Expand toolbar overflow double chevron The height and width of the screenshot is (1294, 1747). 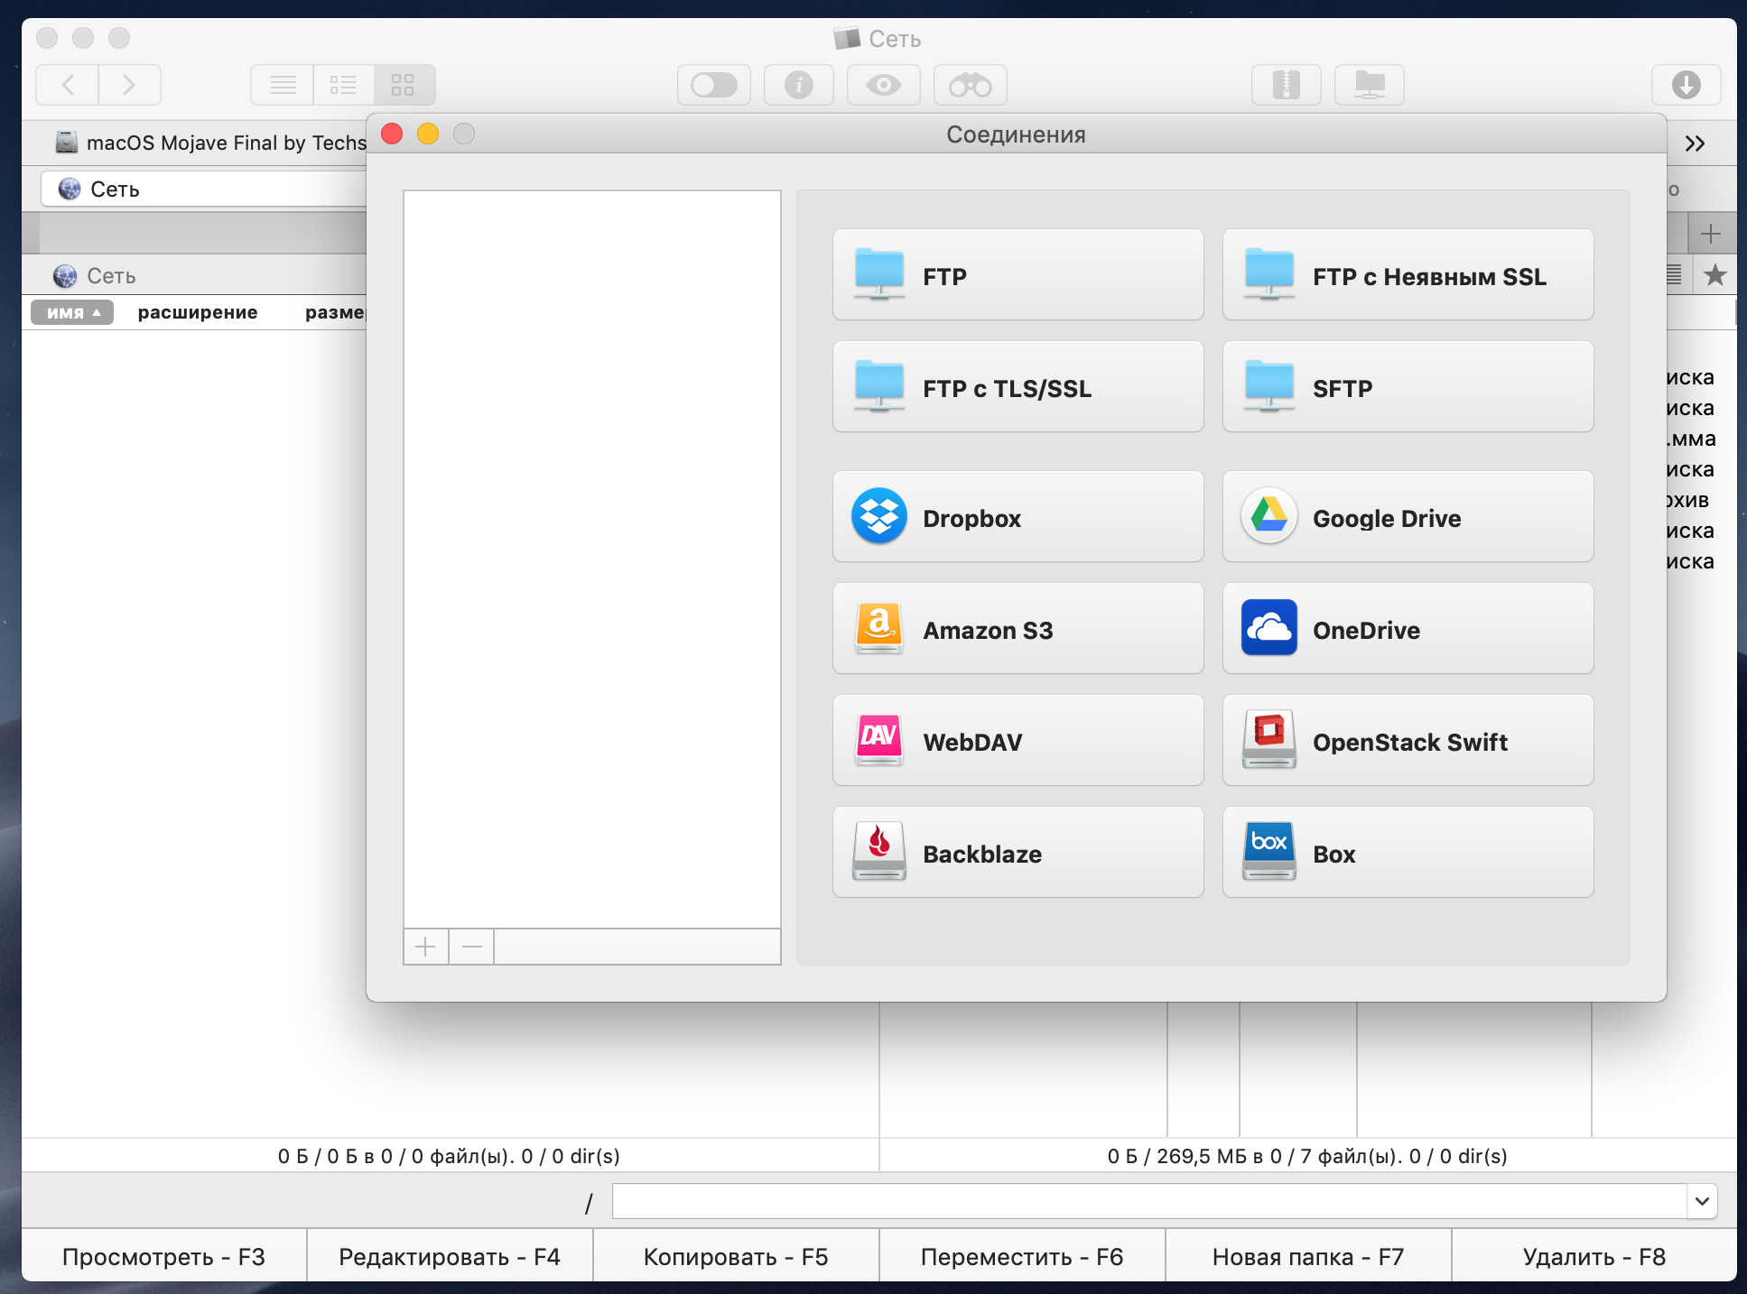point(1695,143)
